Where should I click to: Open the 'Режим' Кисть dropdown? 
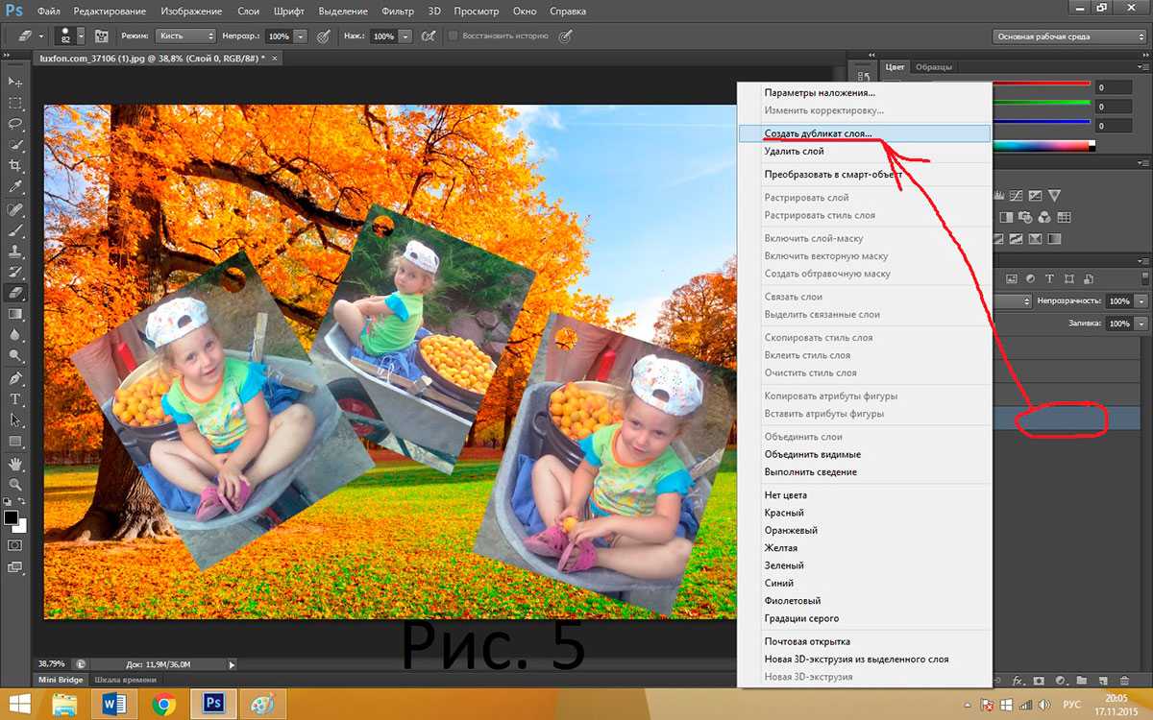coord(183,36)
